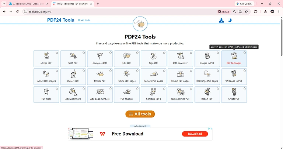Open the Web optimize PDF tool

(x=180, y=95)
